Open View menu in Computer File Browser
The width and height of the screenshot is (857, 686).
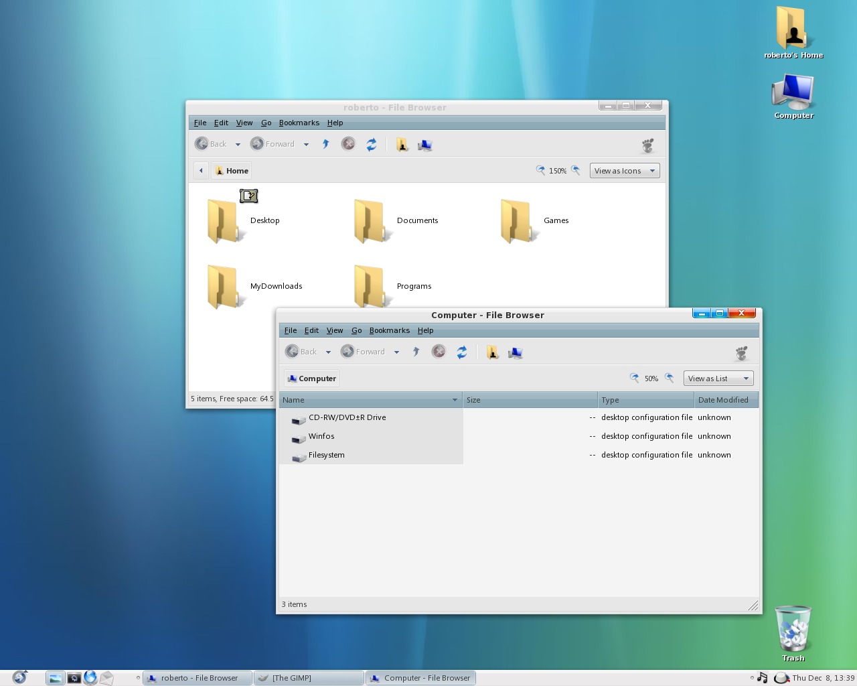coord(335,330)
